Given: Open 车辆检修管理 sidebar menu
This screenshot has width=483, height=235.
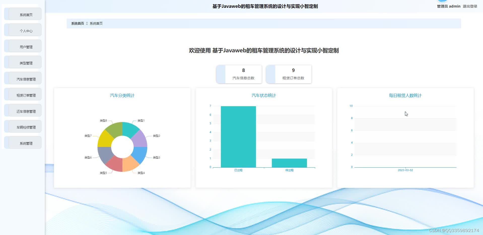Looking at the screenshot, I should pos(23,127).
